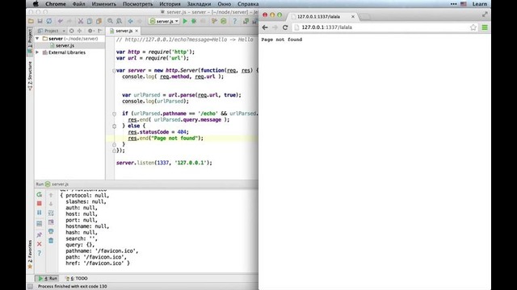The image size is (517, 290).
Task: Toggle soft wraps in the console output
Action: 51,213
